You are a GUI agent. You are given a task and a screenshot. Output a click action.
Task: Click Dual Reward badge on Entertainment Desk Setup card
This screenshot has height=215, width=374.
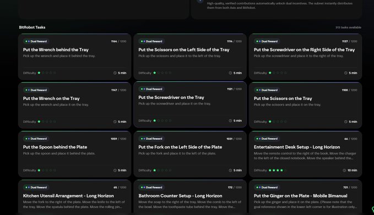267,139
